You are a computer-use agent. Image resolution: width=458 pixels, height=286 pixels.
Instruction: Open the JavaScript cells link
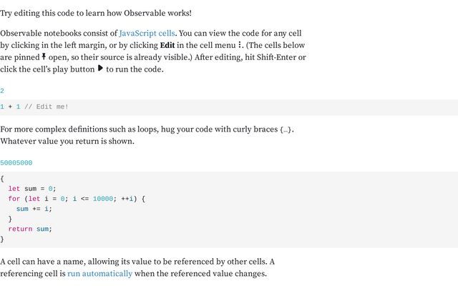tap(147, 34)
